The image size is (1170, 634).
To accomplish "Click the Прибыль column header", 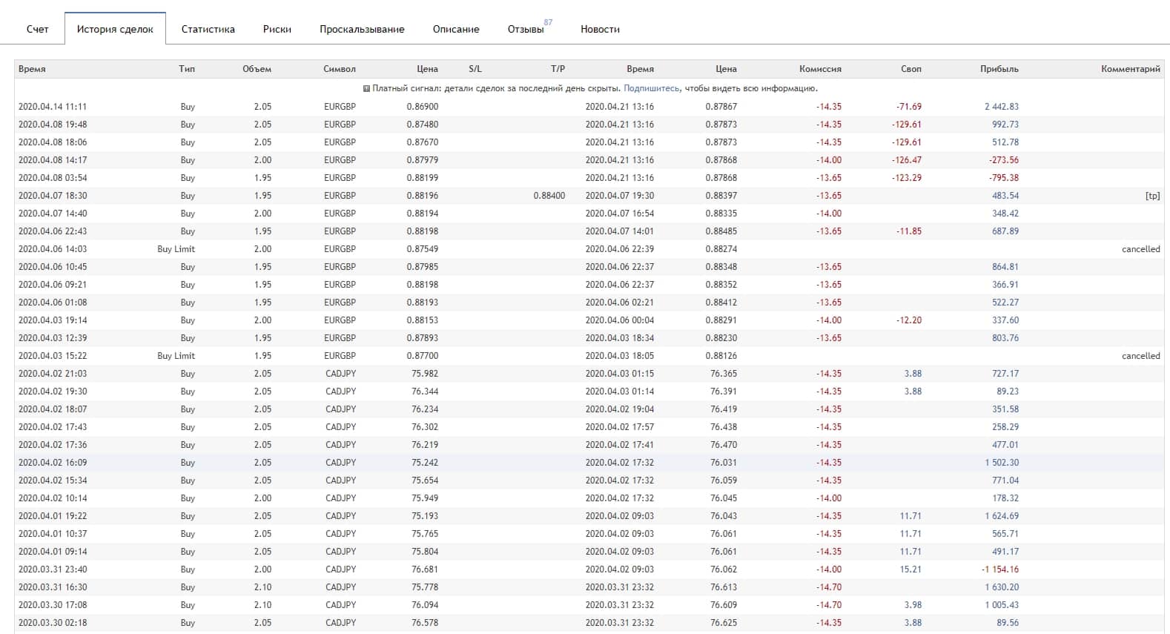I will 999,69.
